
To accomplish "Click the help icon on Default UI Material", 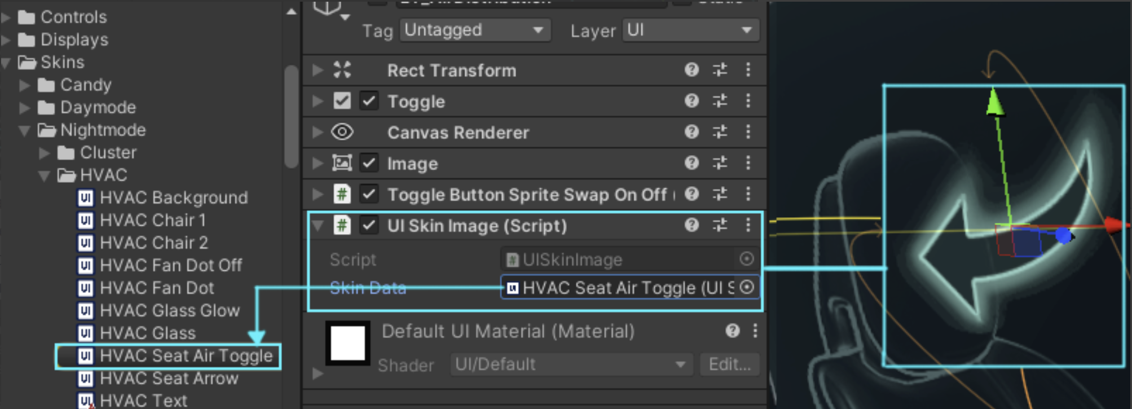I will (x=732, y=331).
